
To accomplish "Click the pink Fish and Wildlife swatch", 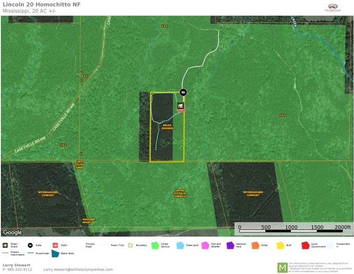I will tap(205, 246).
